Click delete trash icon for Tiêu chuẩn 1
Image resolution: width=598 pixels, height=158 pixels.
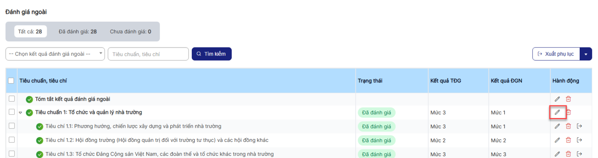568,112
